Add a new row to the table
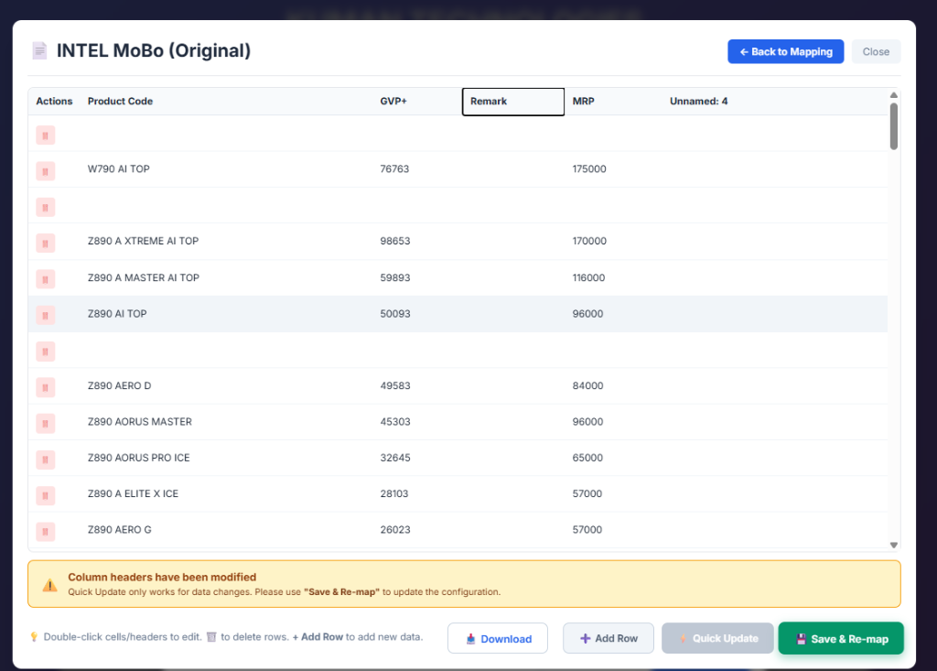The height and width of the screenshot is (671, 937). tap(608, 638)
